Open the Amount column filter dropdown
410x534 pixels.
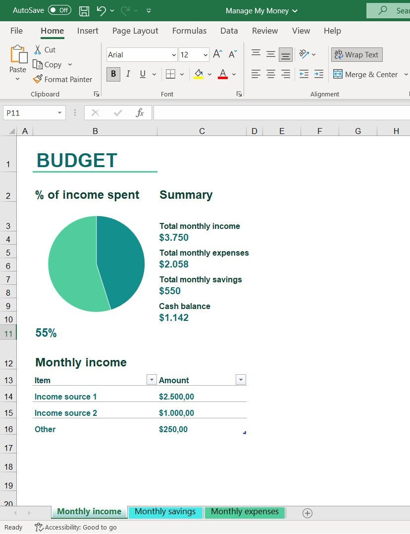click(x=241, y=379)
